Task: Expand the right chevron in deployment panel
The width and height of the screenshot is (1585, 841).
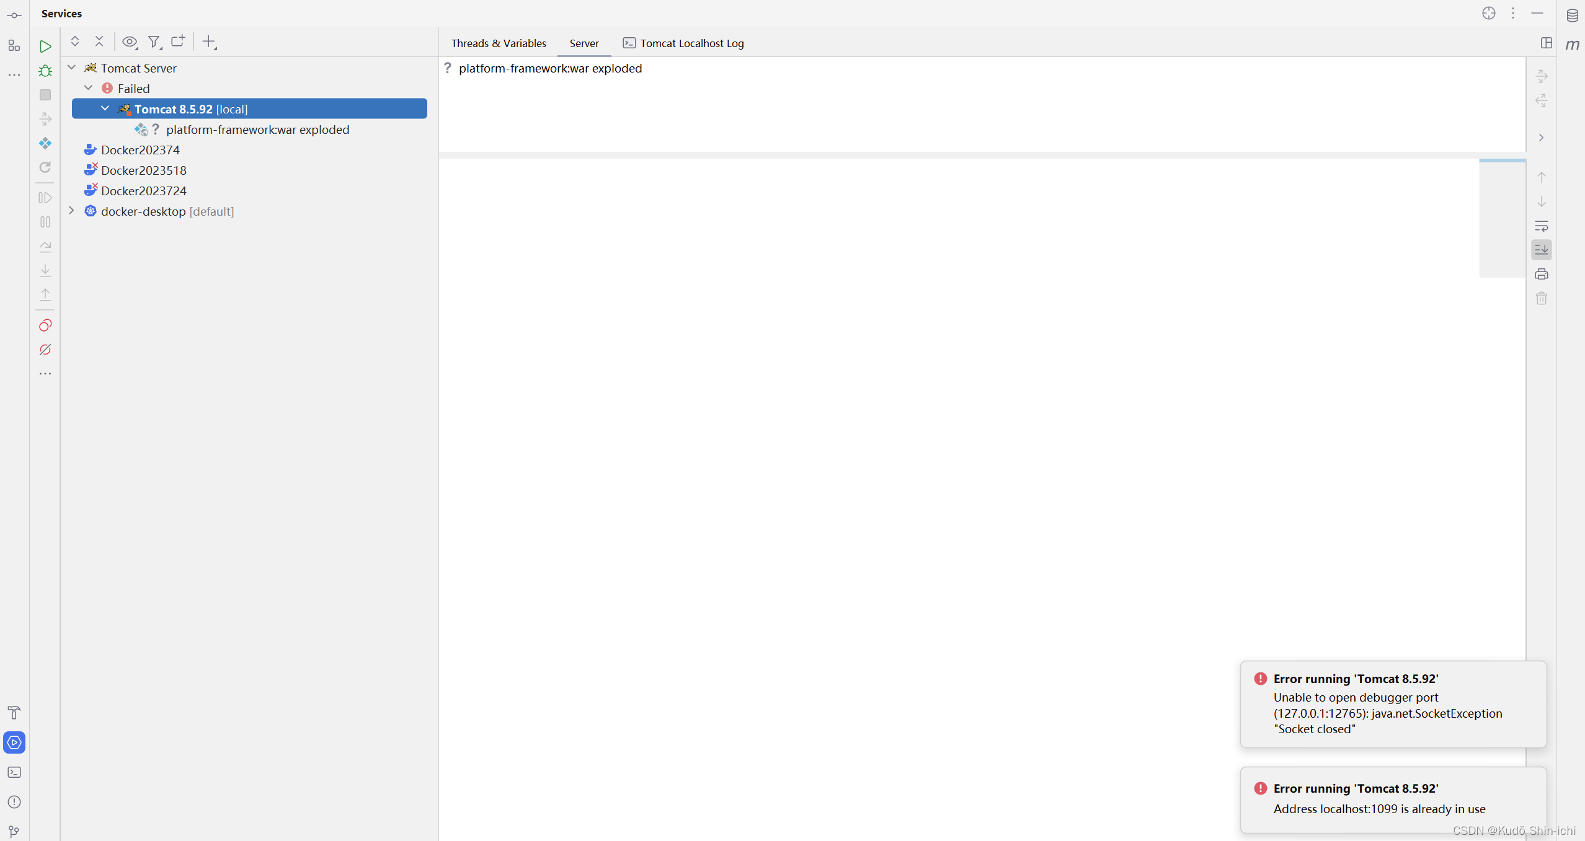Action: (x=1542, y=138)
